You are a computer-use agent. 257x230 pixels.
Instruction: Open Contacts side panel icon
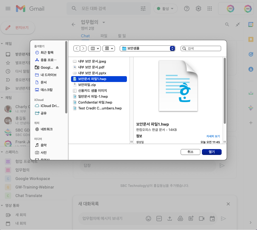click(x=251, y=69)
